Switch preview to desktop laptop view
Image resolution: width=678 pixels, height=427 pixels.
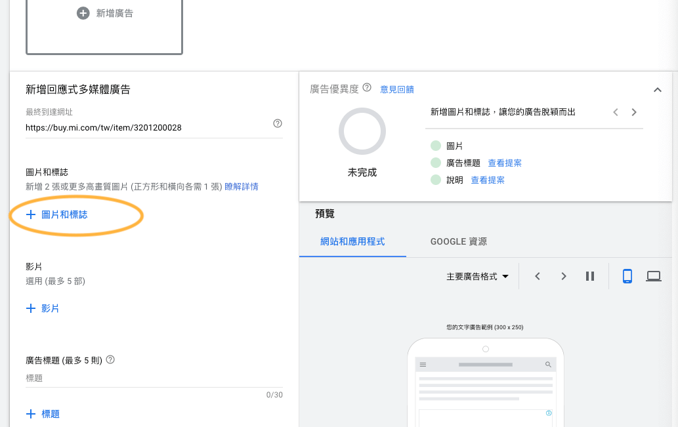click(x=653, y=276)
